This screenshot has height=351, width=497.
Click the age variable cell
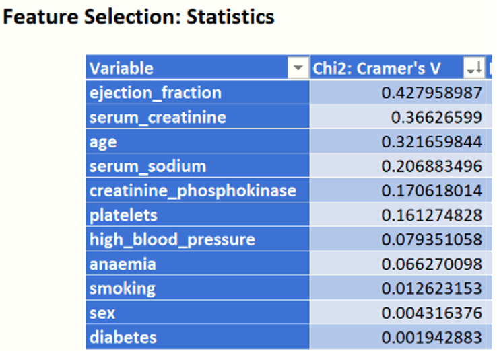tap(103, 142)
